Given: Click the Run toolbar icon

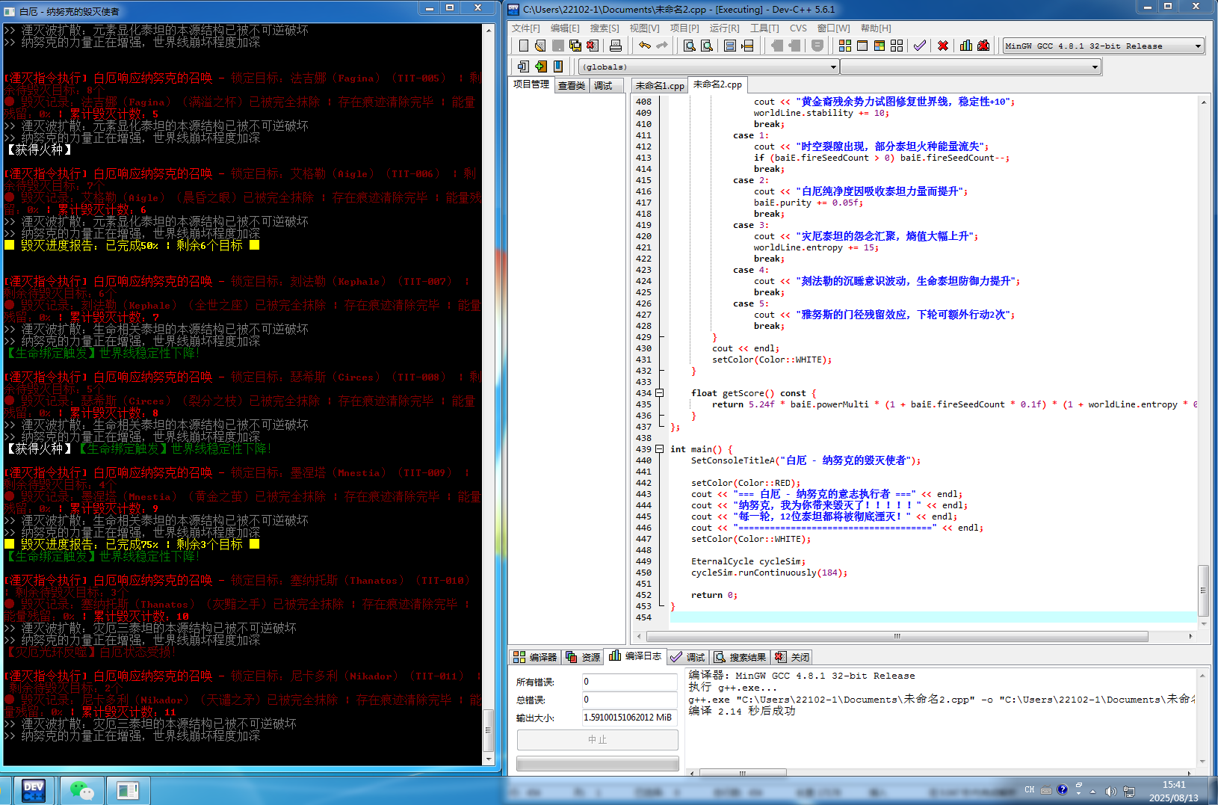Looking at the screenshot, I should tap(862, 46).
